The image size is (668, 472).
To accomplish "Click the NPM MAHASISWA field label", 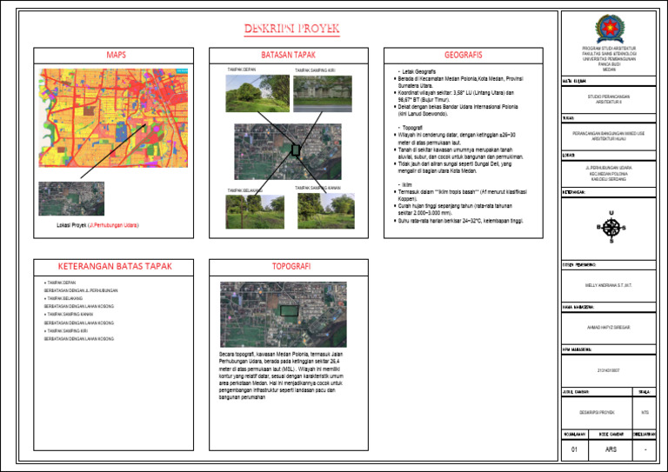I will pos(577,349).
